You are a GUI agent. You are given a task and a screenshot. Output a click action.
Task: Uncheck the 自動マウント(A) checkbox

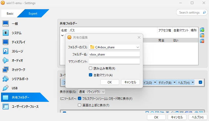[x=90, y=75]
